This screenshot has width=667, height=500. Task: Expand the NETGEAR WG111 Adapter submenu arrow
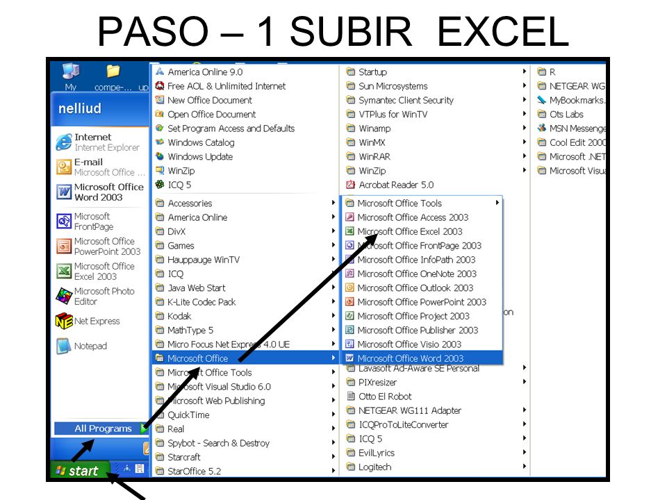coord(525,410)
